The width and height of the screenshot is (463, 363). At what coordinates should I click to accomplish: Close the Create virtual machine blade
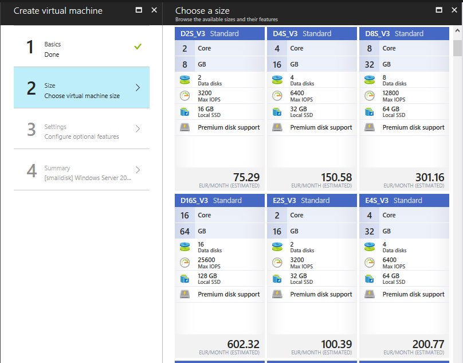click(x=154, y=10)
